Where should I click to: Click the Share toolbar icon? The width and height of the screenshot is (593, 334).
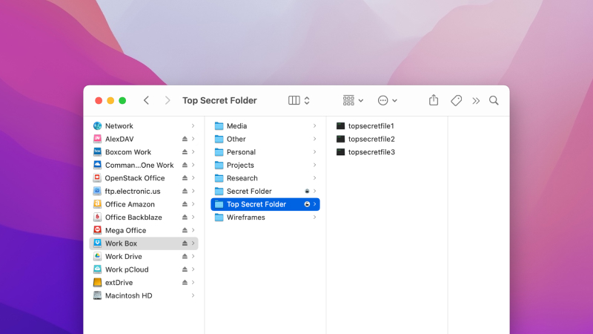(434, 100)
